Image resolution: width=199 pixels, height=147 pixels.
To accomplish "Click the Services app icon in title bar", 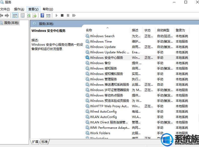I will tap(2, 2).
